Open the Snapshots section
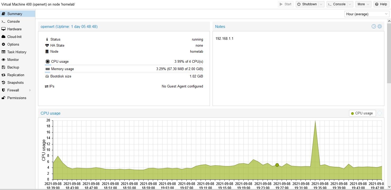The width and height of the screenshot is (391, 190). click(x=15, y=83)
